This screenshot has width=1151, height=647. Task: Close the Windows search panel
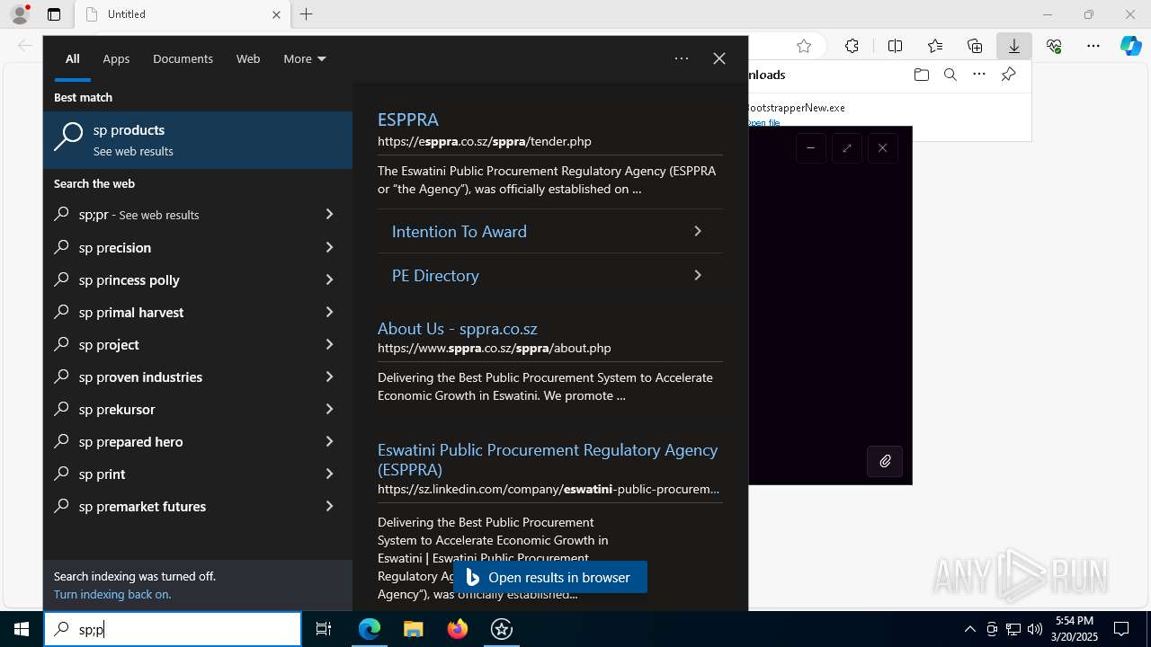point(719,58)
